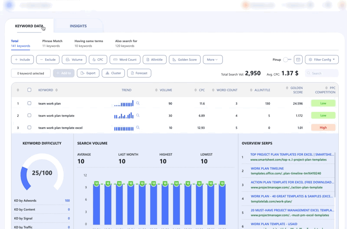Click the row-number sort icon in header
This screenshot has width=347, height=229.
[x=18, y=90]
